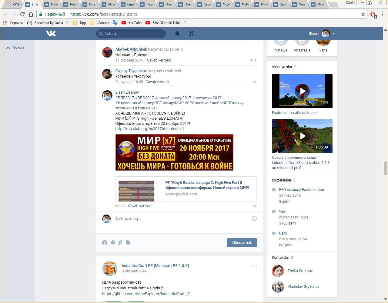
Task: Like Akylbek Kylychbek's comment heart
Action: [251, 60]
